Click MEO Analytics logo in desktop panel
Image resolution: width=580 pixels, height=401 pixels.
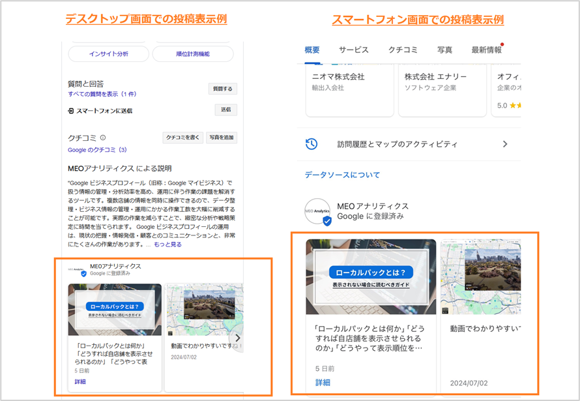pos(76,269)
